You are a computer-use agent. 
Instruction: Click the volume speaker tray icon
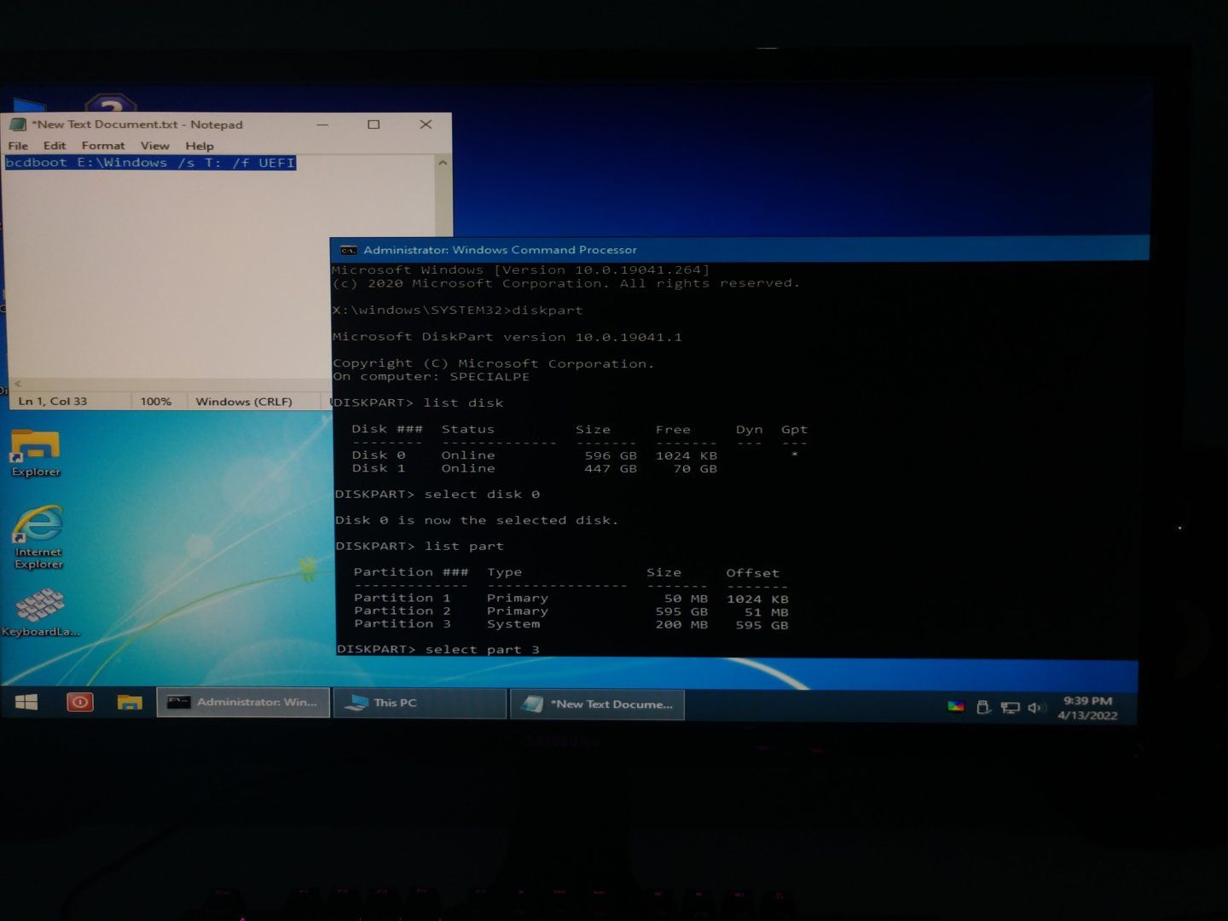point(1035,707)
